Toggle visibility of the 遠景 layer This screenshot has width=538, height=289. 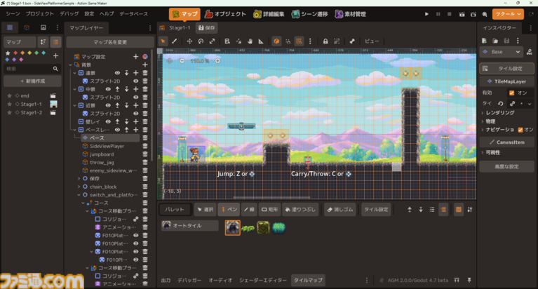point(117,73)
